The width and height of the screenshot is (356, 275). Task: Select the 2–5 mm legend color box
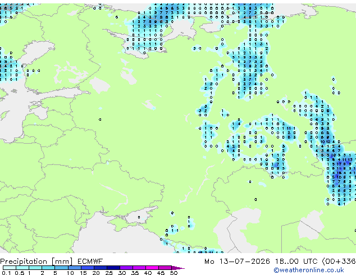(48, 268)
